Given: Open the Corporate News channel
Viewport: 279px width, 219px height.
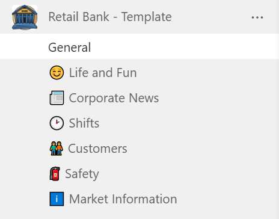Looking at the screenshot, I should (139, 98).
